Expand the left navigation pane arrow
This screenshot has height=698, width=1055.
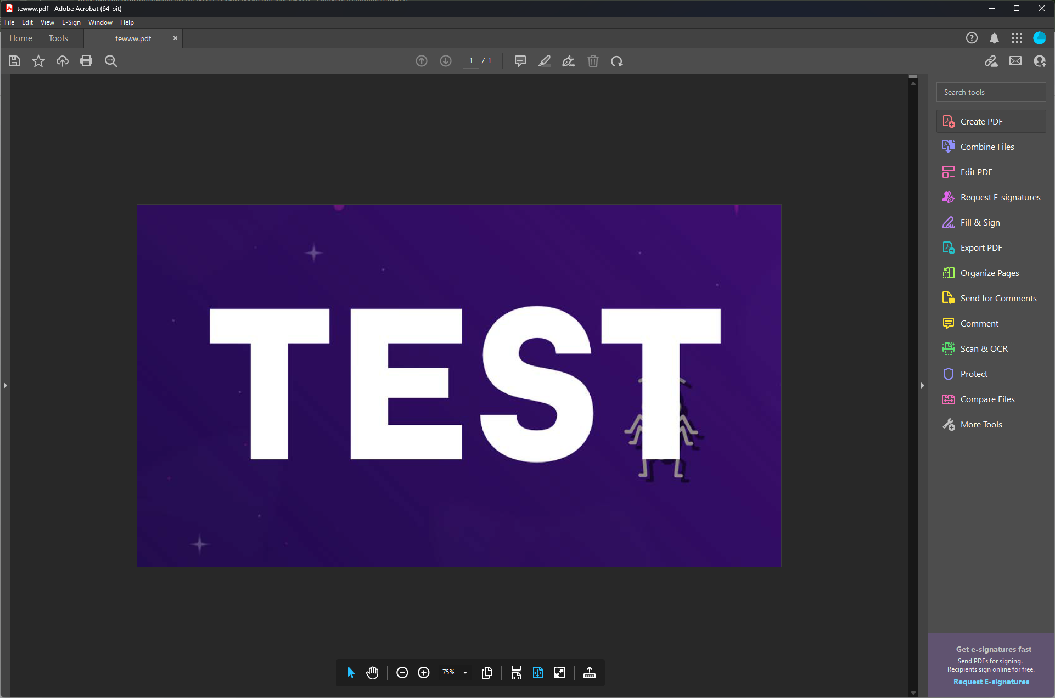5,385
